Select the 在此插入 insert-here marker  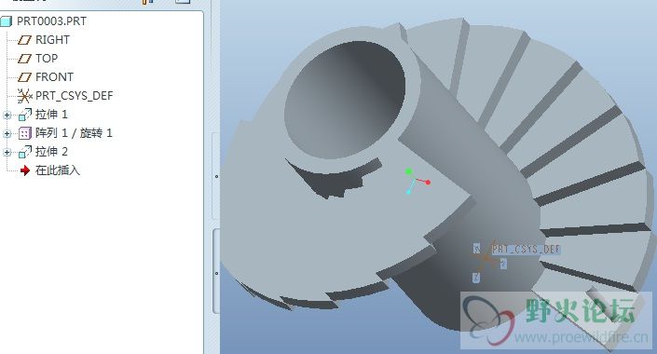click(x=58, y=170)
